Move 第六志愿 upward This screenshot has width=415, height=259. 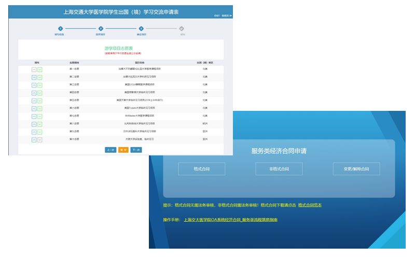tap(34, 109)
